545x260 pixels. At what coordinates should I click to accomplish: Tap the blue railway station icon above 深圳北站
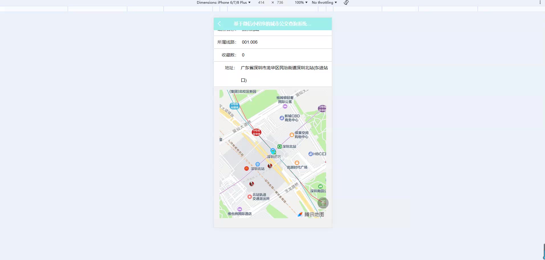pyautogui.click(x=258, y=164)
